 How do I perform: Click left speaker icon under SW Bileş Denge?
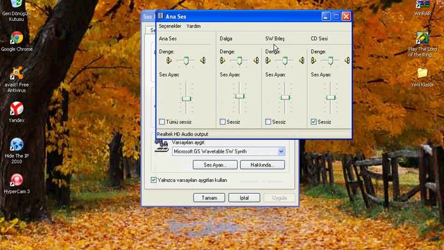(268, 60)
